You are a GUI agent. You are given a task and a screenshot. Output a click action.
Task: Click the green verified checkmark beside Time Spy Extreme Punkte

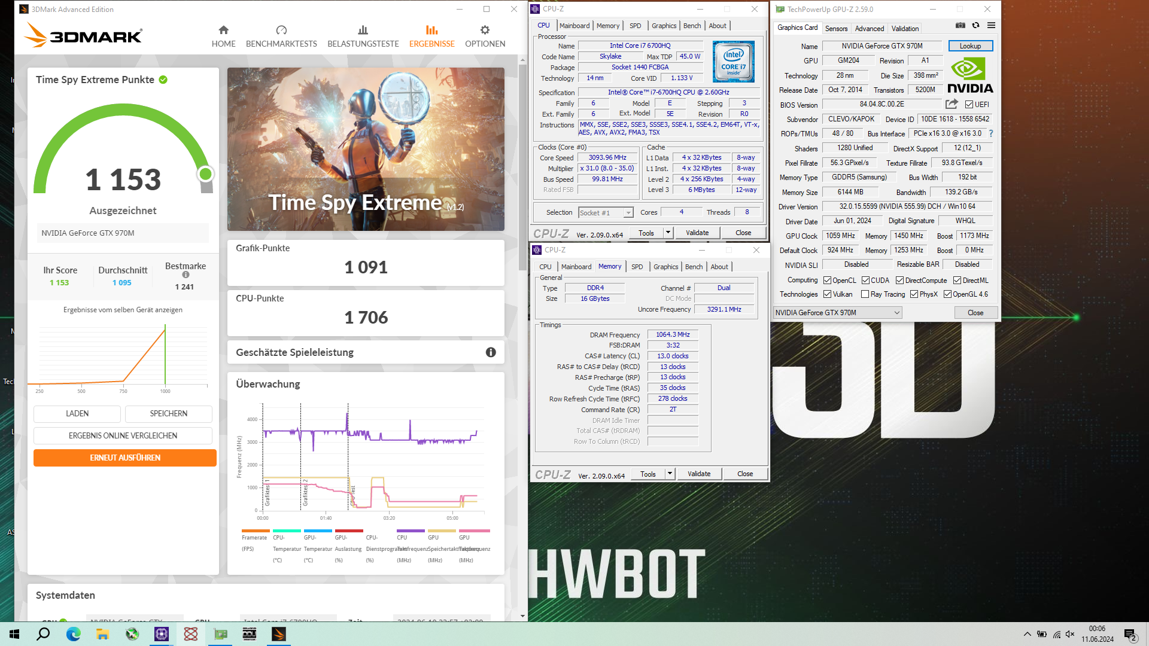(x=163, y=80)
